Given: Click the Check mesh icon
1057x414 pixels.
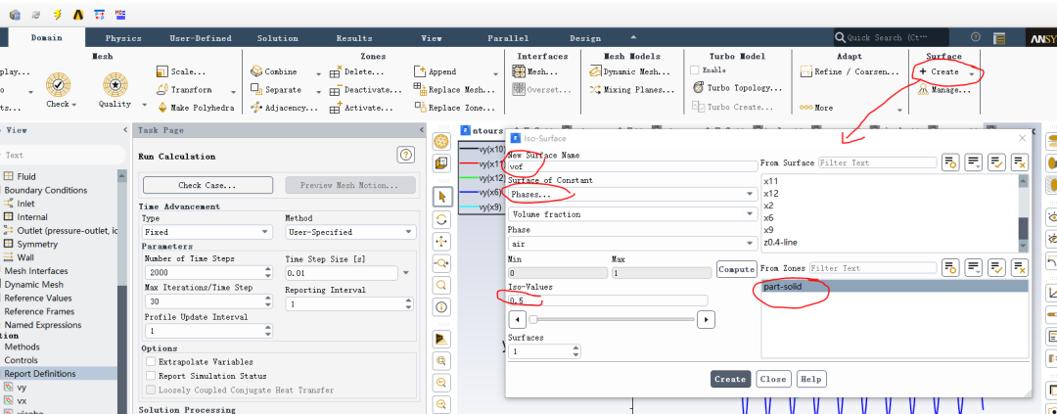Looking at the screenshot, I should [x=58, y=85].
